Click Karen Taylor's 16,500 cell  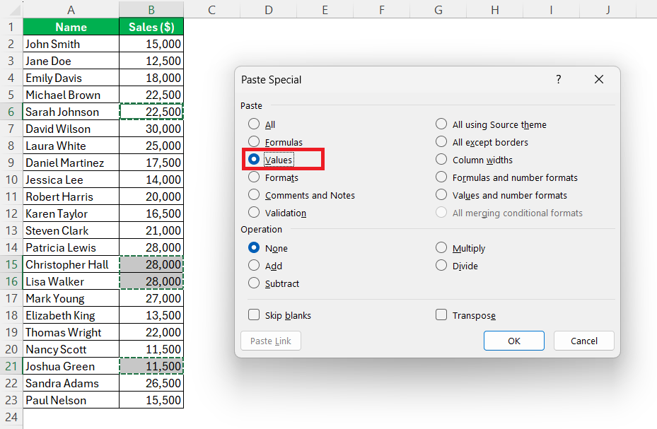[151, 213]
